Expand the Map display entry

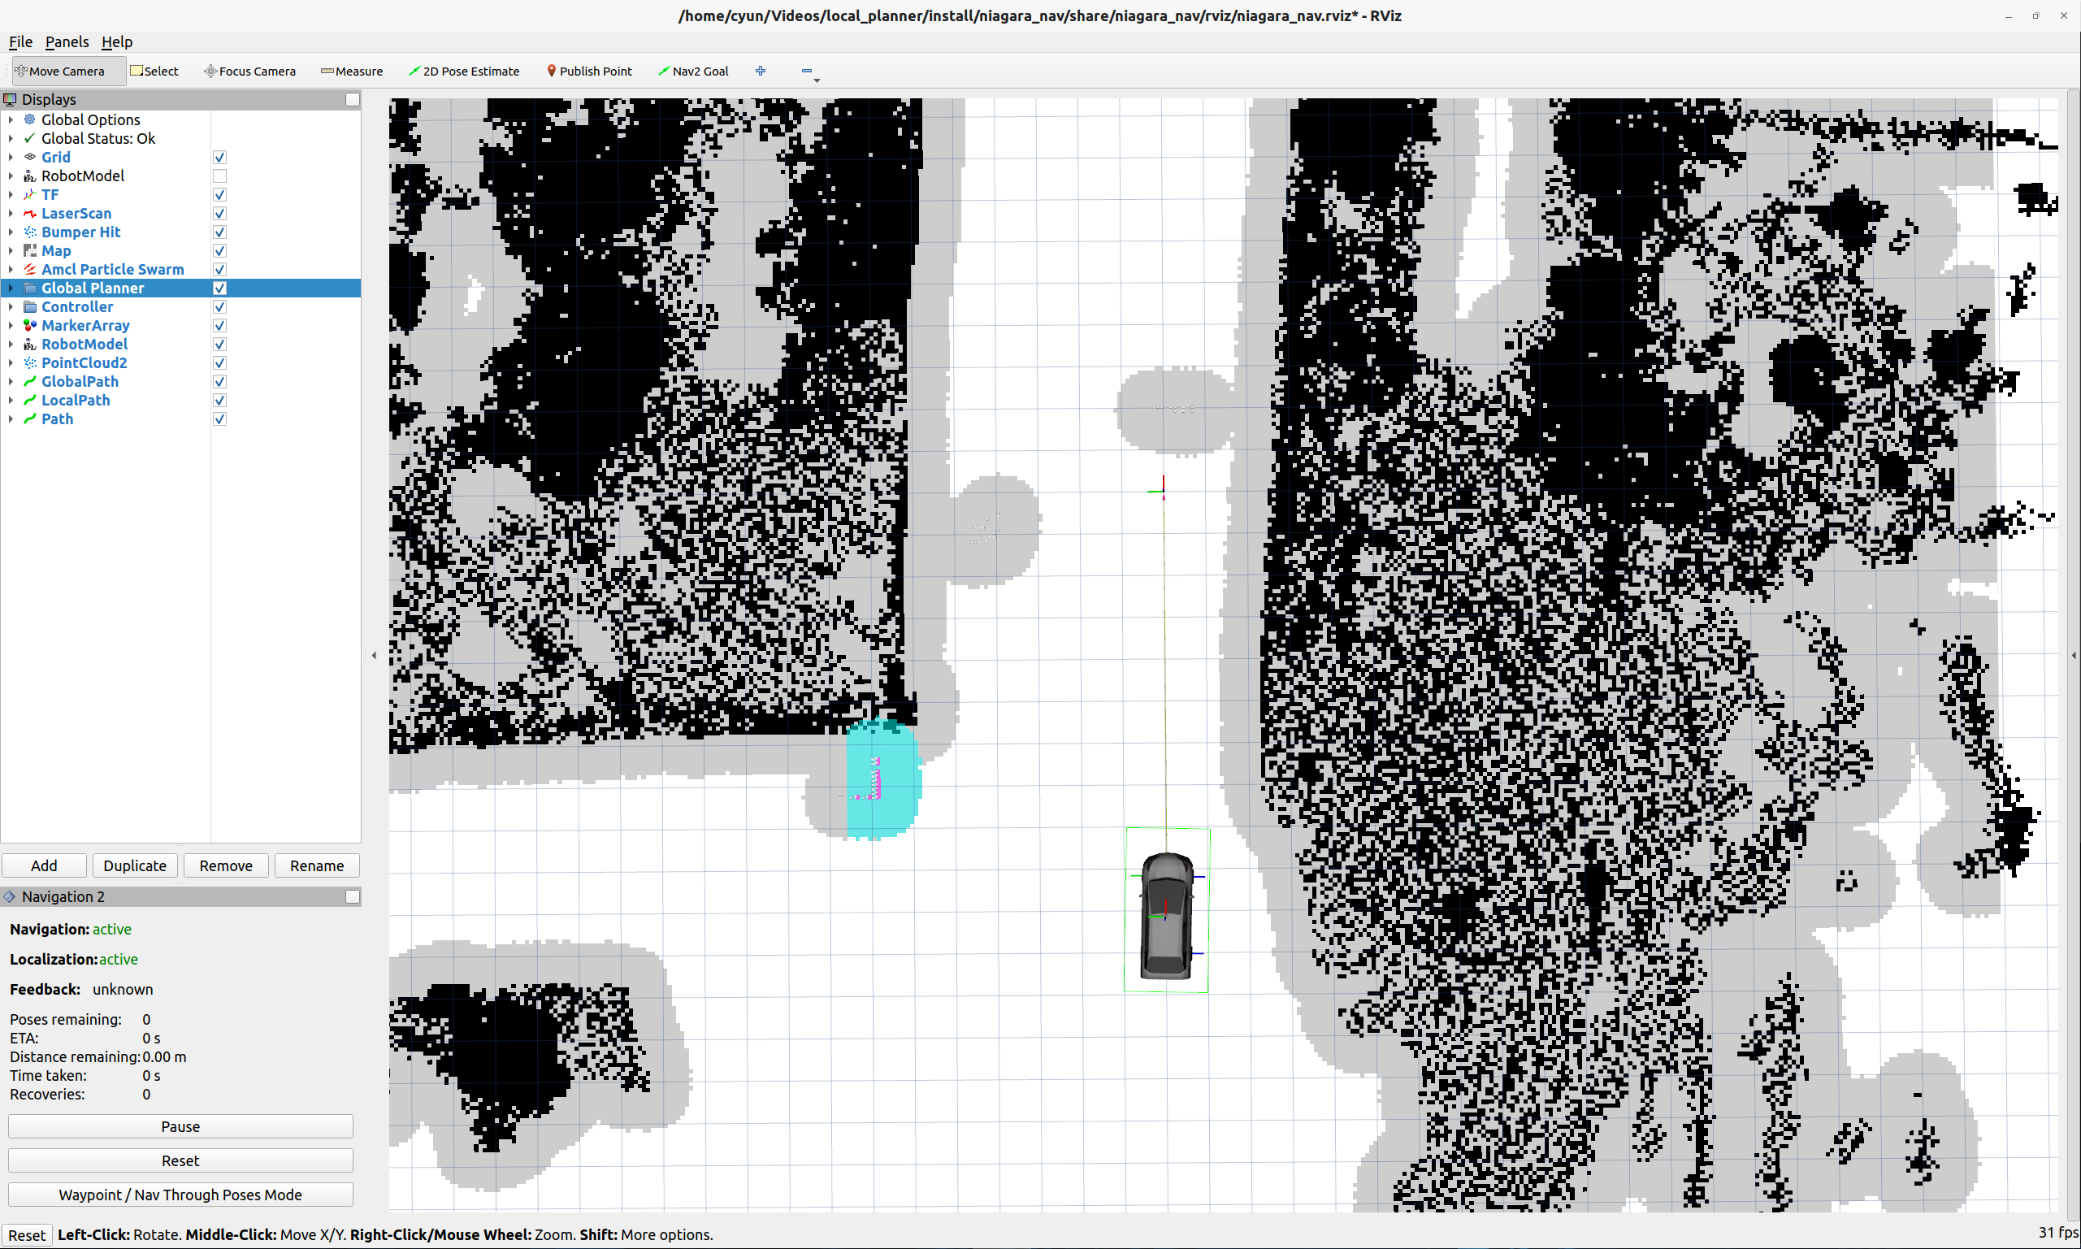(10, 251)
